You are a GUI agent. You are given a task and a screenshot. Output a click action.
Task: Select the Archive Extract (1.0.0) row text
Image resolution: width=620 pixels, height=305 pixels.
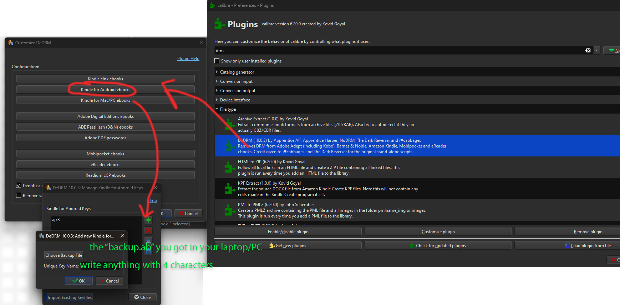[x=326, y=125]
